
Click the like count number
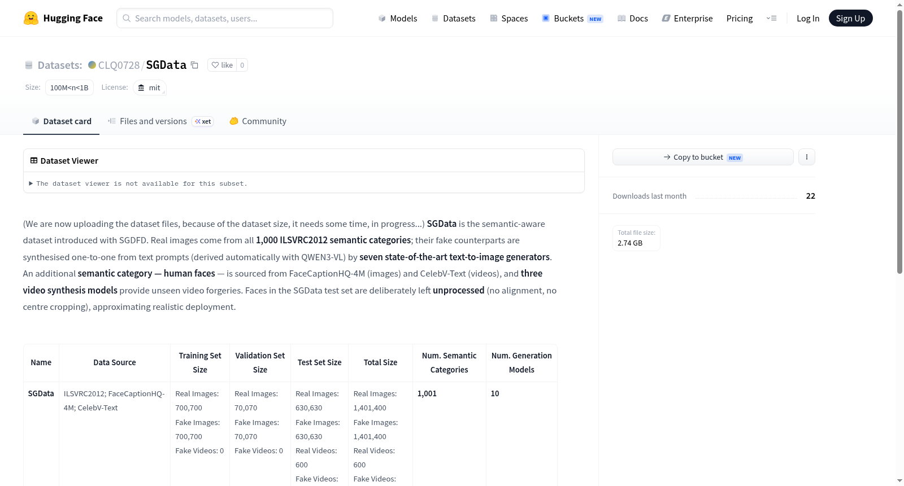[242, 65]
